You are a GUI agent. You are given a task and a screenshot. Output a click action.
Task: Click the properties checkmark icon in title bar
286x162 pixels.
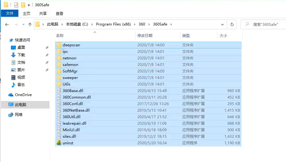(16, 5)
